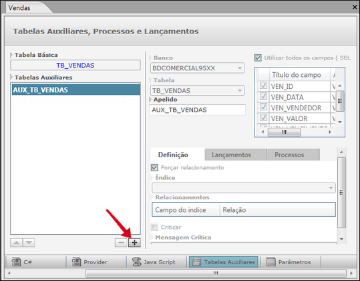Open the Tabela dropdown TB_VENDAS
This screenshot has height=281, width=360.
pyautogui.click(x=198, y=90)
